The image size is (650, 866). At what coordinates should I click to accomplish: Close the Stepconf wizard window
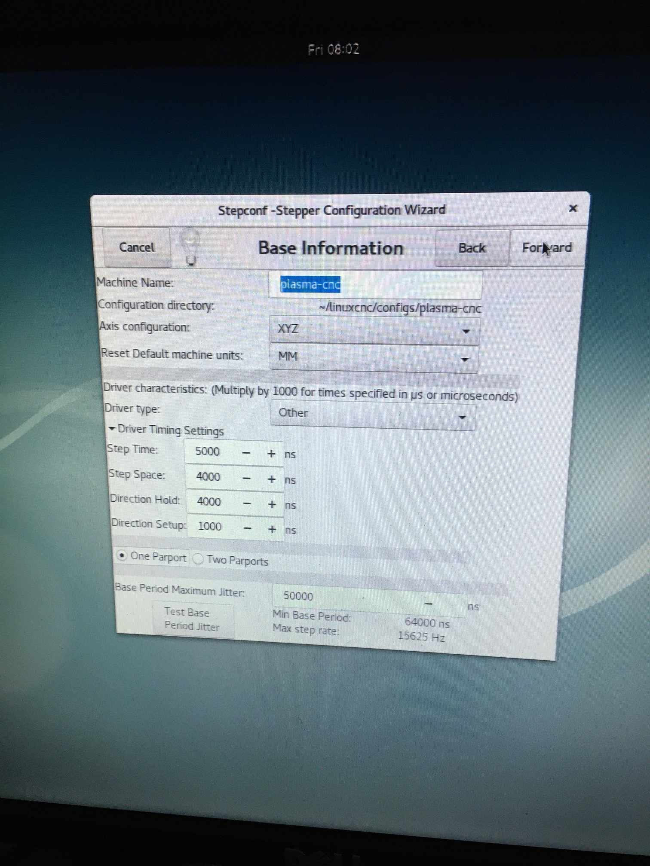(573, 208)
